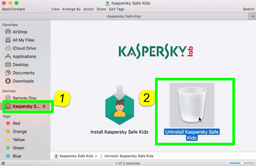256x166 pixels.
Task: Filter by the Red tag
Action: click(13, 123)
